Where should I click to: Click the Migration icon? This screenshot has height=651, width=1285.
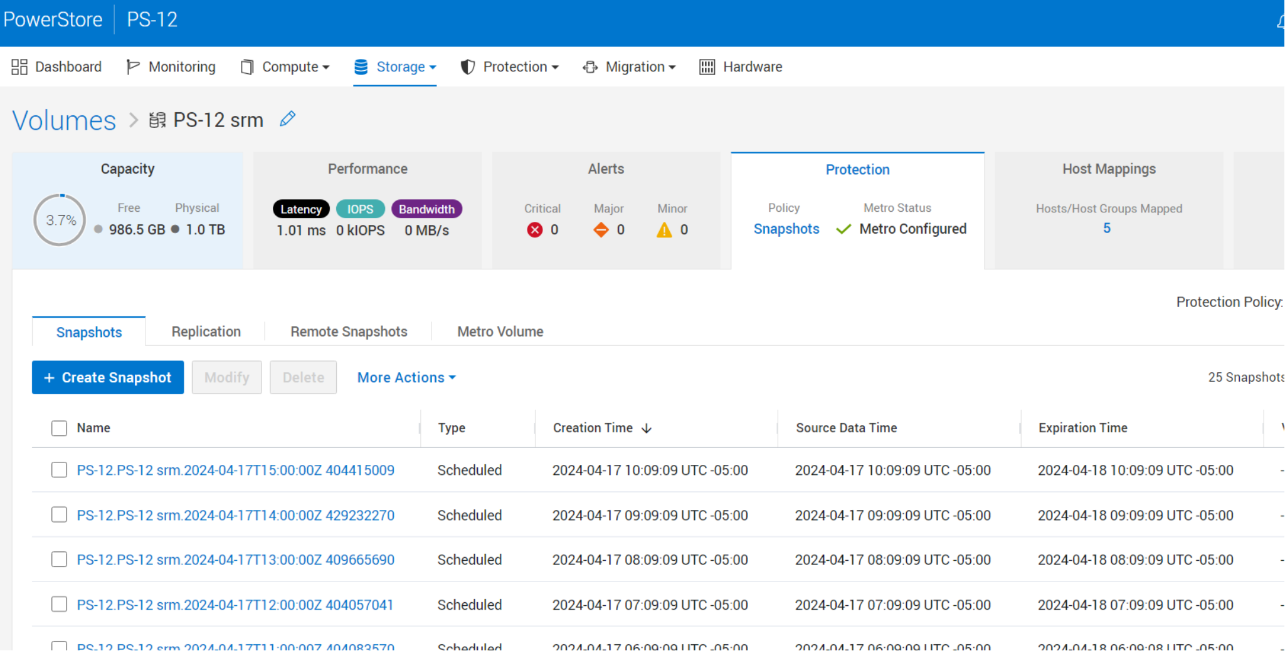pyautogui.click(x=590, y=67)
